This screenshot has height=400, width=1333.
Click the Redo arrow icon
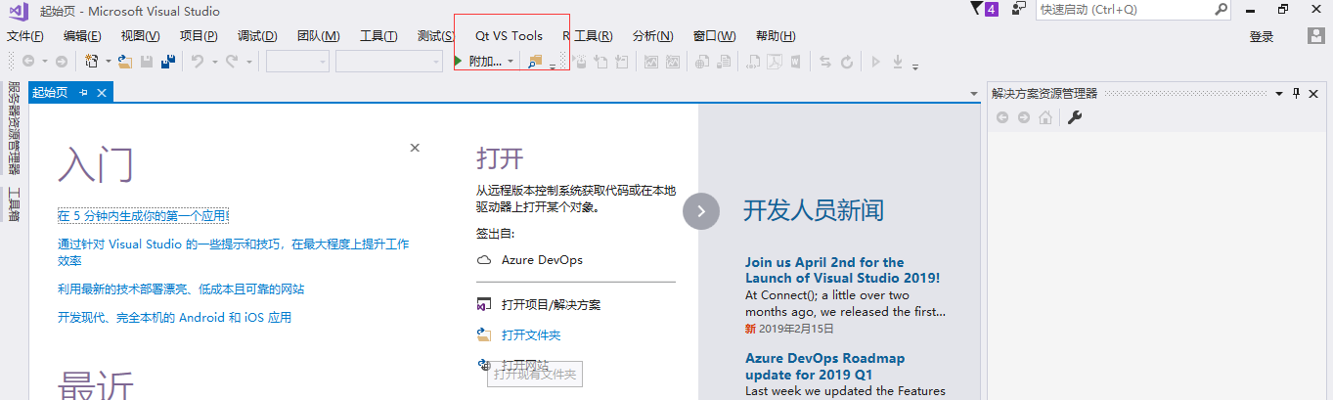tap(232, 62)
